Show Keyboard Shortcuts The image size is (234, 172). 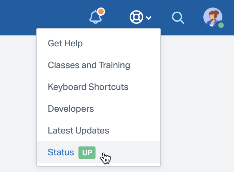(x=88, y=87)
